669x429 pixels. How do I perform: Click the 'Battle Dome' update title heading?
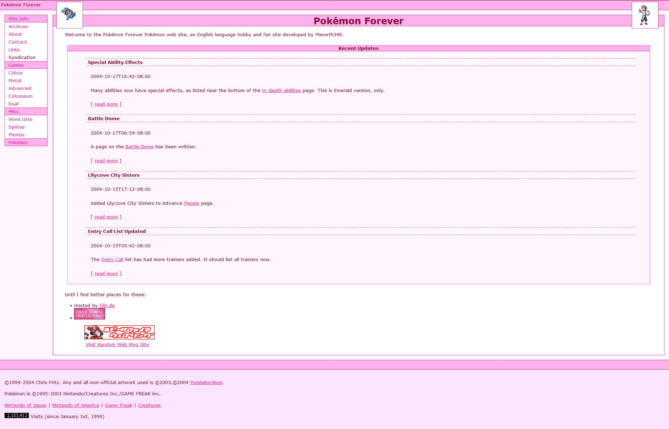pos(104,118)
